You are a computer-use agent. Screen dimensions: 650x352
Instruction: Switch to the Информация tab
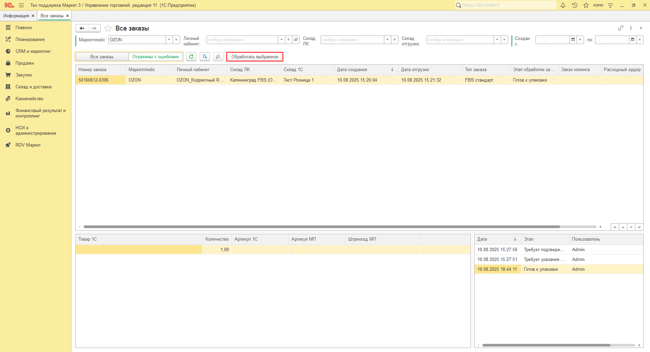16,16
